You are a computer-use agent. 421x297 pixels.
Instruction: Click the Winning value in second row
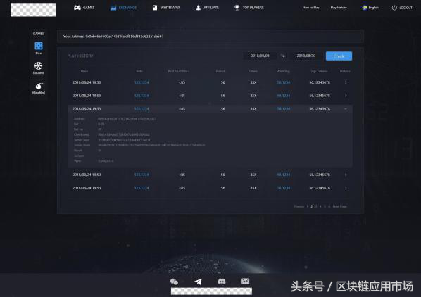pos(284,96)
